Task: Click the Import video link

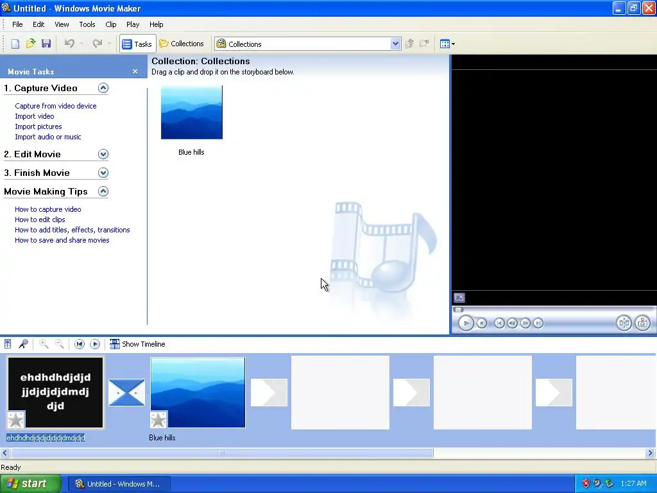Action: pos(35,116)
